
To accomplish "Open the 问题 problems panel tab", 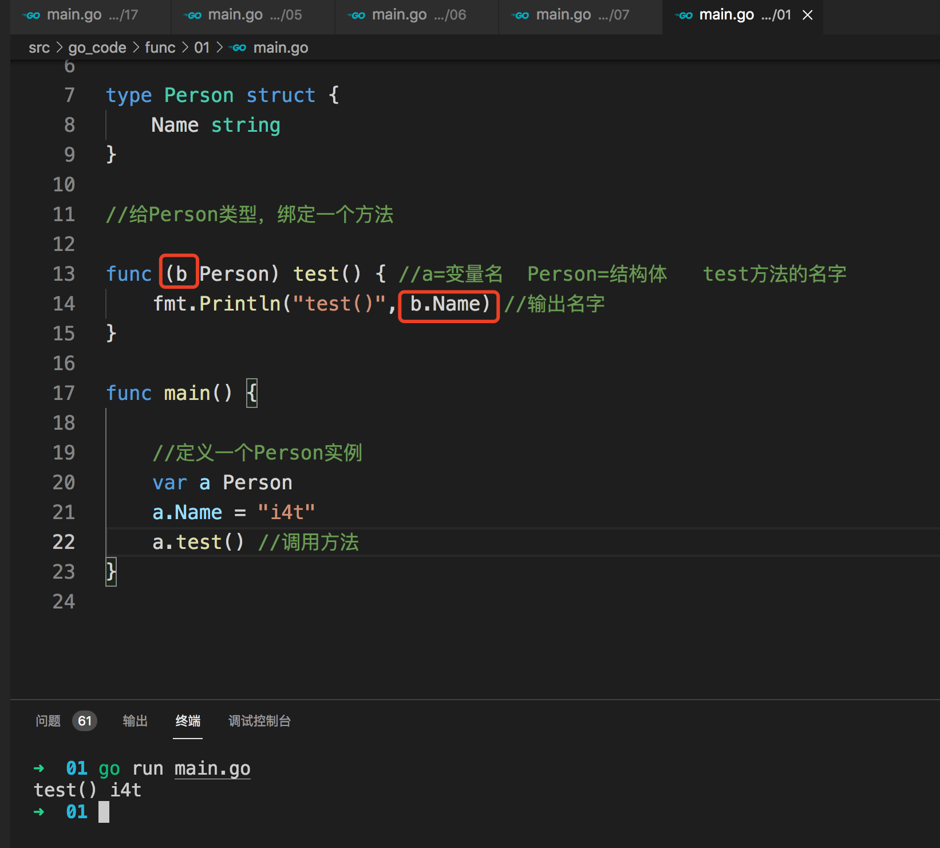I will (48, 721).
